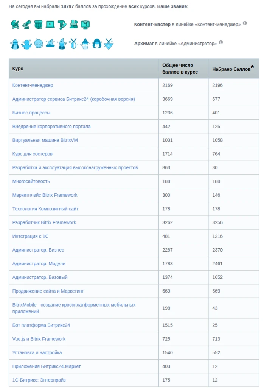Open 1С-Битрикс: Энтерпрайз course
The width and height of the screenshot is (267, 388).
pyautogui.click(x=39, y=380)
